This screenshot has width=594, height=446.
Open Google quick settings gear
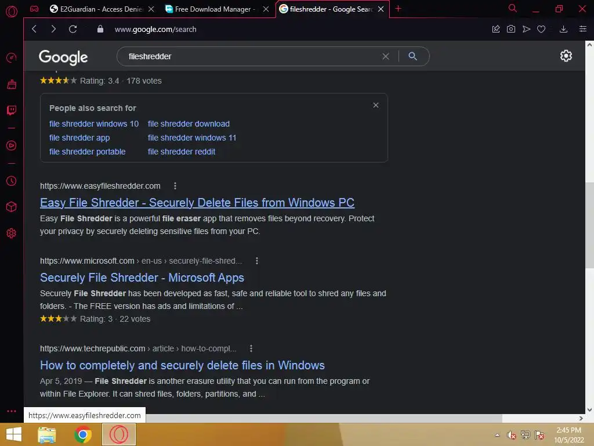pos(566,56)
